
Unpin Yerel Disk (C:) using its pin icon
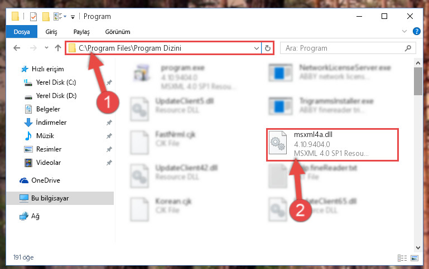[x=109, y=82]
